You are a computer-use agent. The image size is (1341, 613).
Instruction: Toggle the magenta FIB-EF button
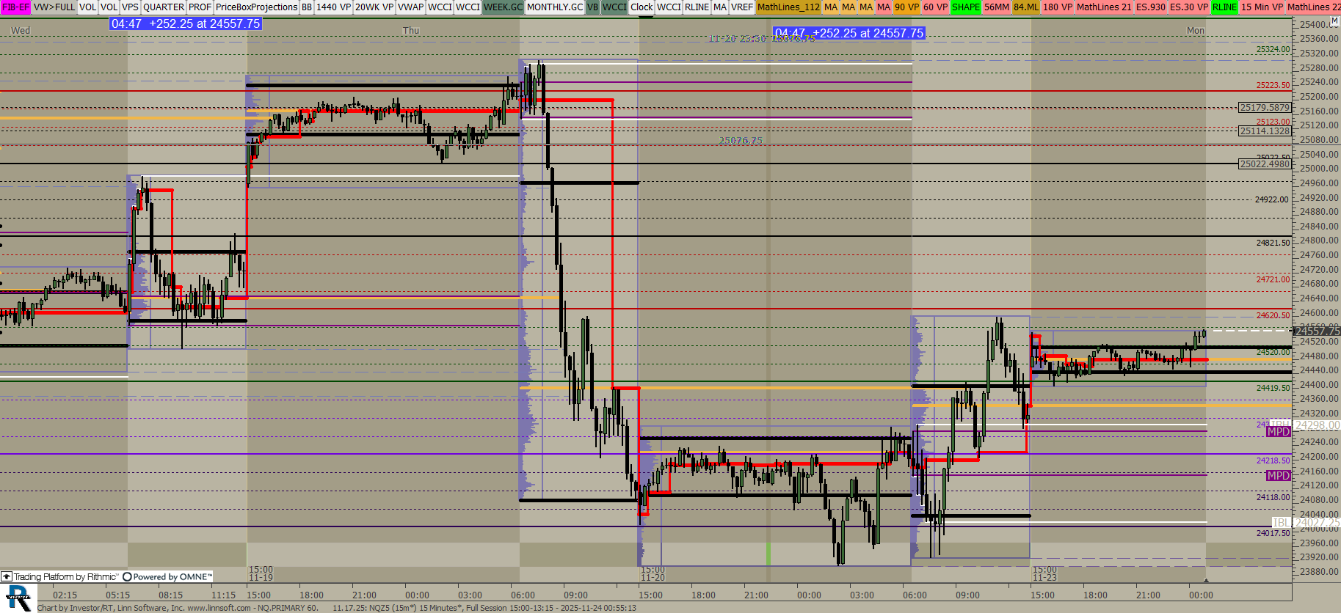[x=15, y=7]
